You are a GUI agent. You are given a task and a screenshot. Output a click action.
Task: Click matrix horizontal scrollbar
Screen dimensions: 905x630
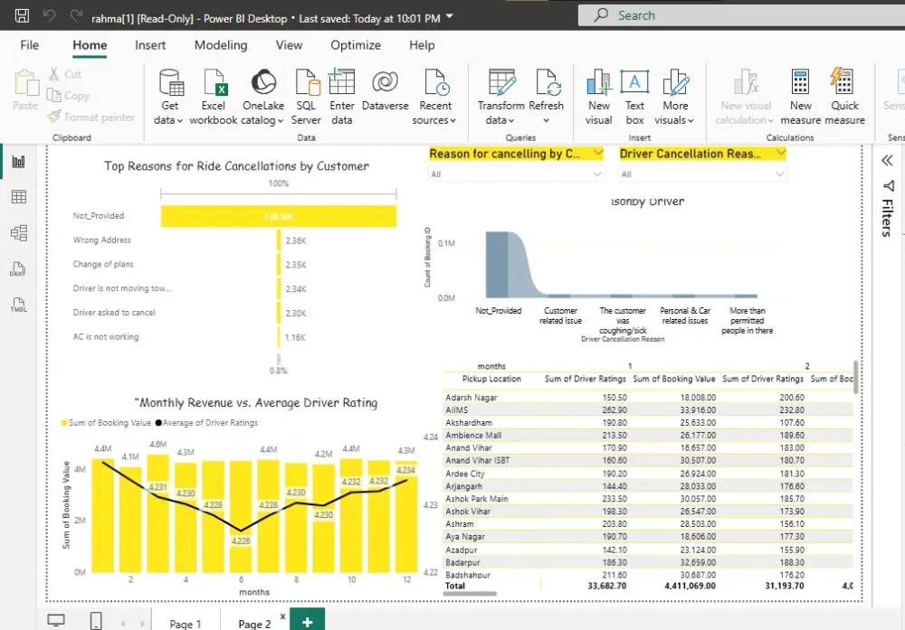click(470, 594)
